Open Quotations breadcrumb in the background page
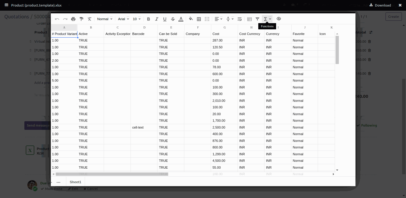This screenshot has width=406, height=198. coord(17,17)
